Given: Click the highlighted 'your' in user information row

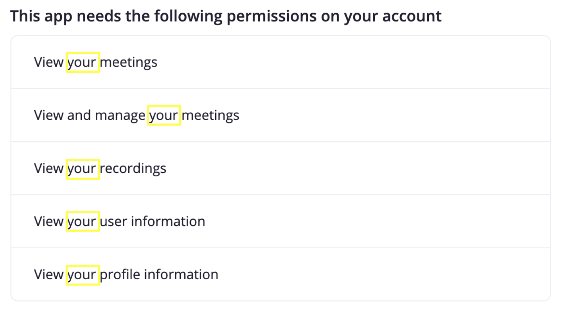Looking at the screenshot, I should click(x=83, y=221).
